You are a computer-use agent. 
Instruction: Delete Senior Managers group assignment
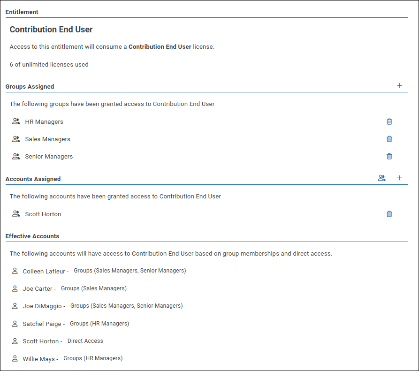point(389,156)
